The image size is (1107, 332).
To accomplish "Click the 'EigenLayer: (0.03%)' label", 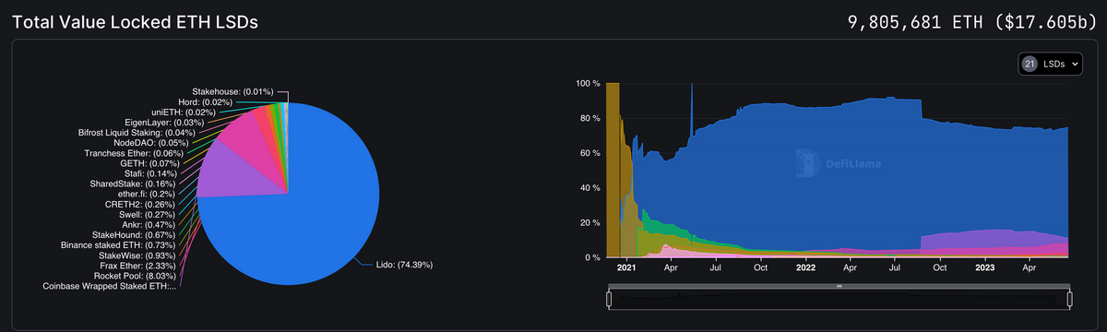I will point(164,122).
